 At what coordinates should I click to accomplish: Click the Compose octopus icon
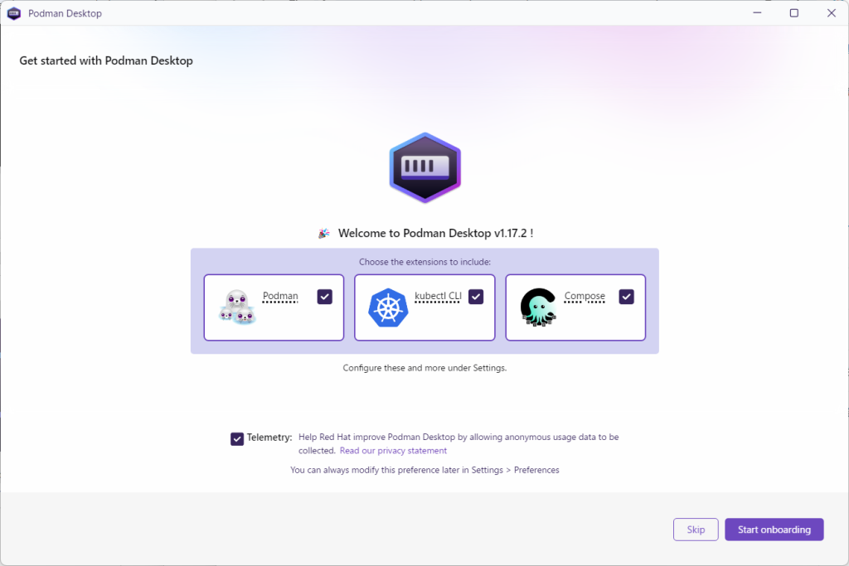click(x=539, y=307)
